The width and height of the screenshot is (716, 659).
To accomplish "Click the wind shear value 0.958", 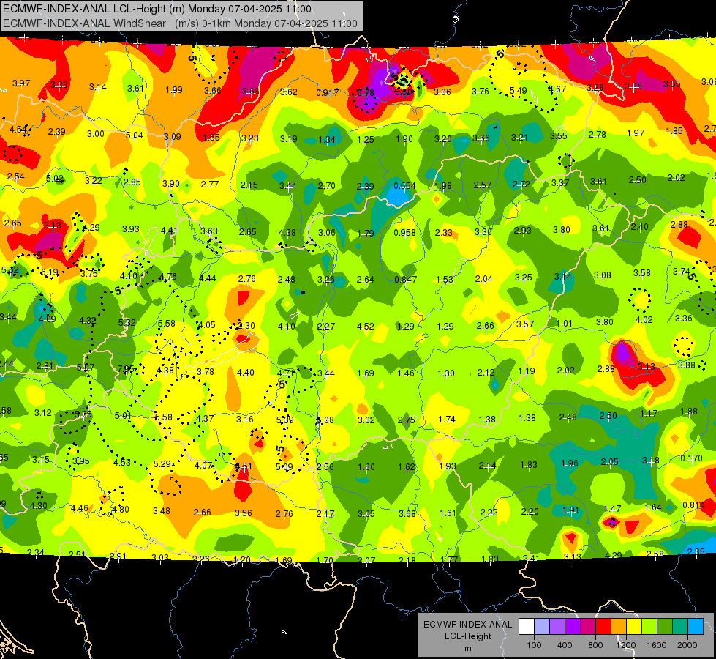I will click(x=404, y=232).
